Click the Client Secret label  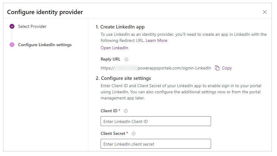click(113, 133)
